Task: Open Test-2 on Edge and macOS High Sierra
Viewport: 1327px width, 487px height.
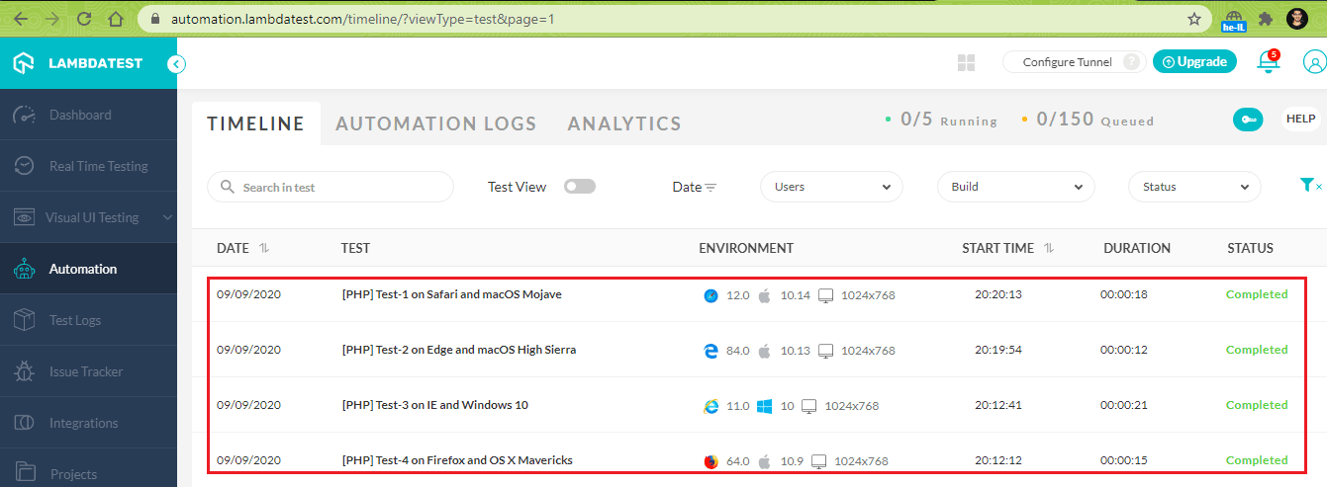Action: click(x=458, y=350)
